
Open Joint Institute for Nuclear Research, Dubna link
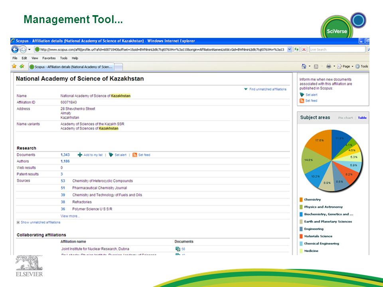pyautogui.click(x=95, y=249)
